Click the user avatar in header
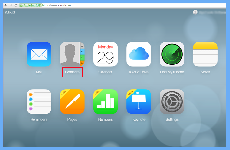Screen dimensions: 230x150 (195, 12)
